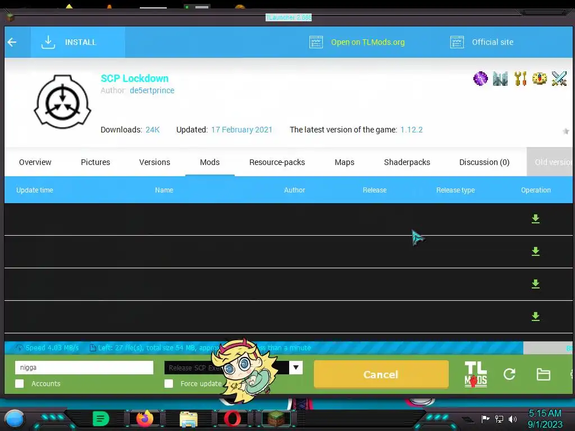Click game version 1.12.2 link
The image size is (575, 431).
click(412, 130)
